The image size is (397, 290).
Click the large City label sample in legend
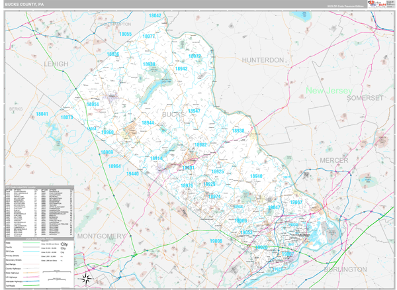(x=64, y=243)
